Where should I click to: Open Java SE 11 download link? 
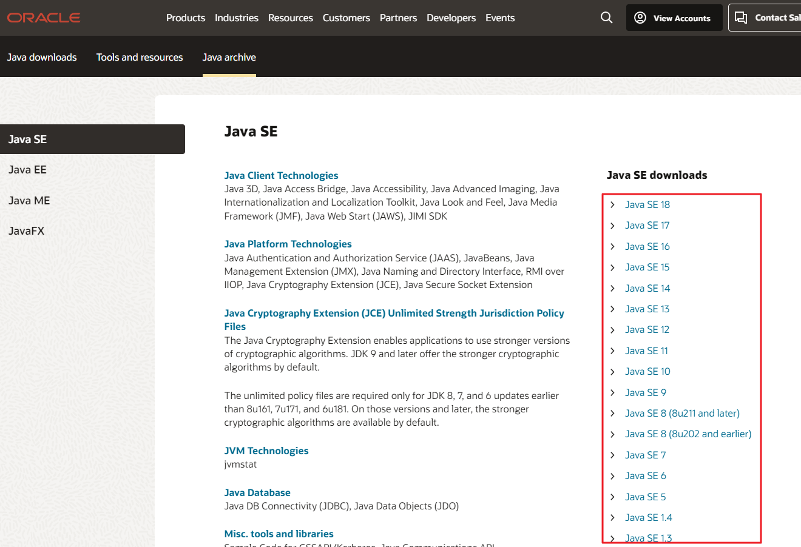[x=647, y=351]
